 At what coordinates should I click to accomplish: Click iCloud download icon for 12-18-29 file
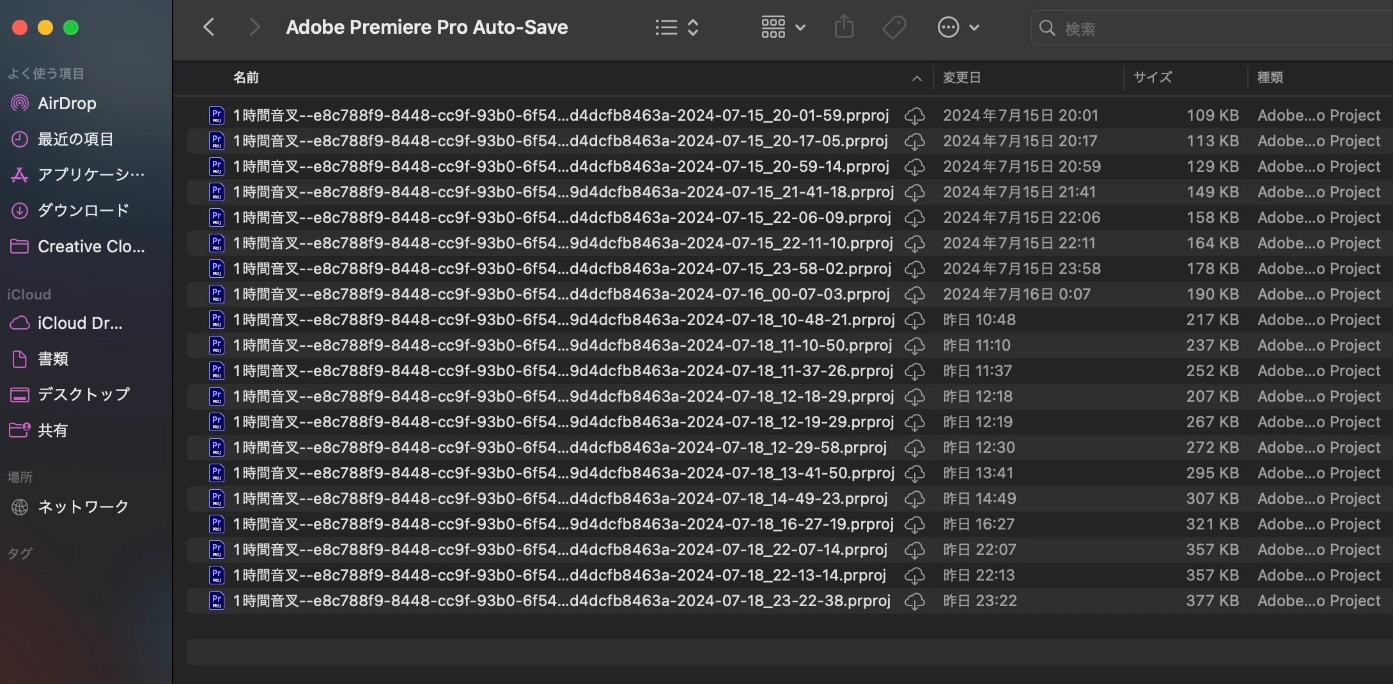915,397
